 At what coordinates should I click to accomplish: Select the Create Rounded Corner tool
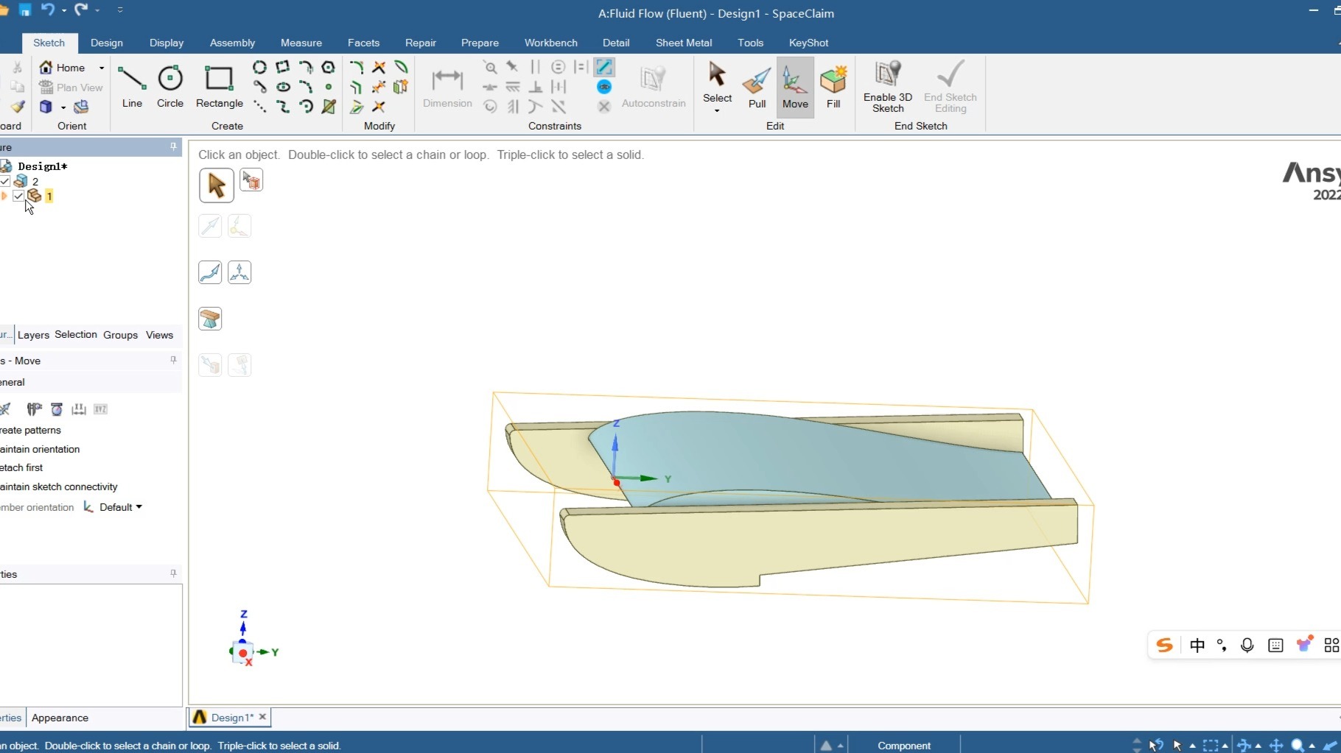click(357, 67)
